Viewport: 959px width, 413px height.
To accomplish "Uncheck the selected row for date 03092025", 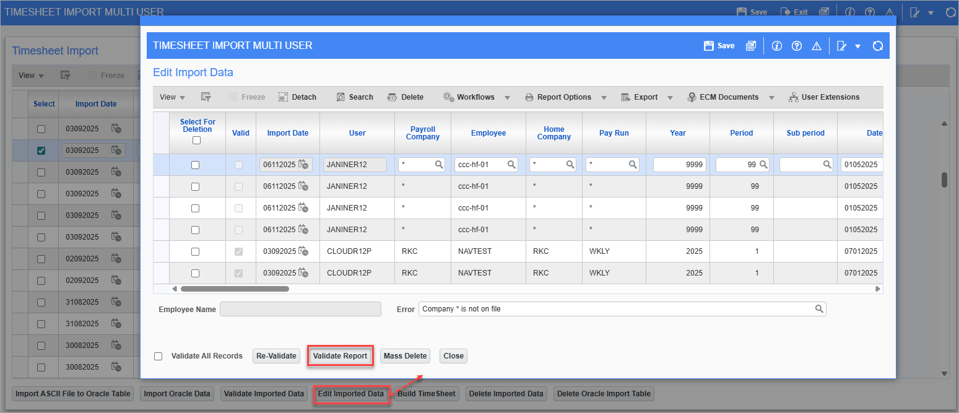I will [40, 150].
